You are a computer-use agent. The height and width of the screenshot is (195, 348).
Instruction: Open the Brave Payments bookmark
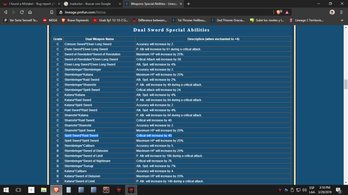pyautogui.click(x=75, y=20)
